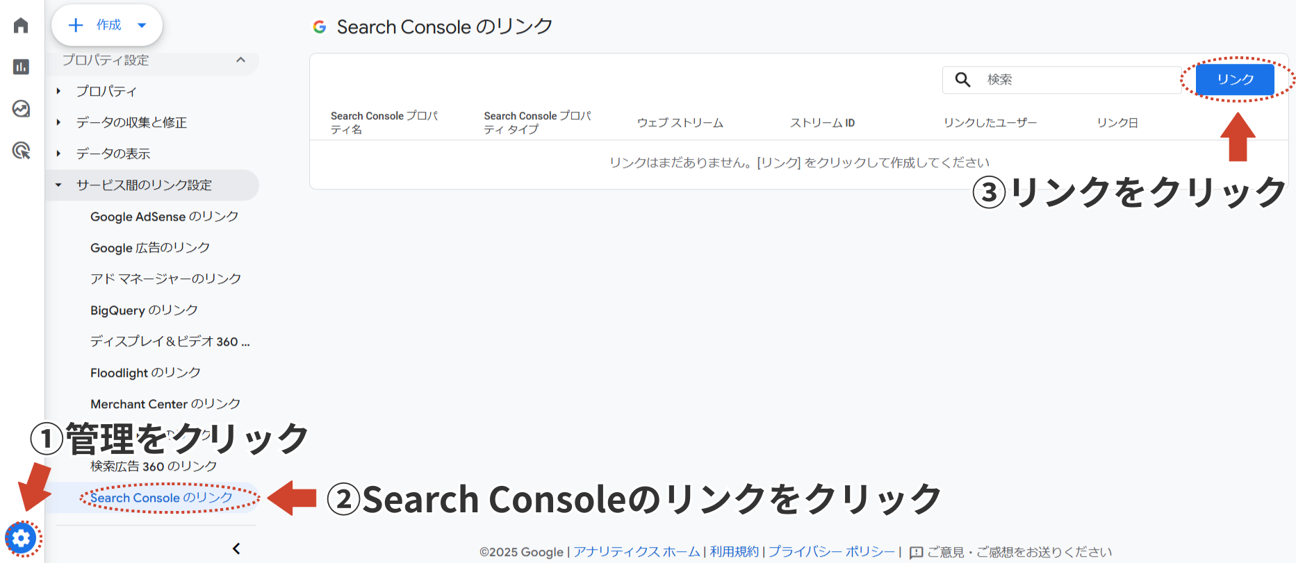Click the feedback speech bubble icon
Screen dimensions: 1296x563
pyautogui.click(x=916, y=553)
